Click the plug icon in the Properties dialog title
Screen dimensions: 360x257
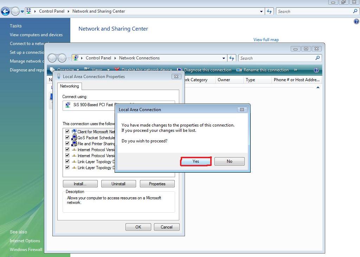pos(59,76)
